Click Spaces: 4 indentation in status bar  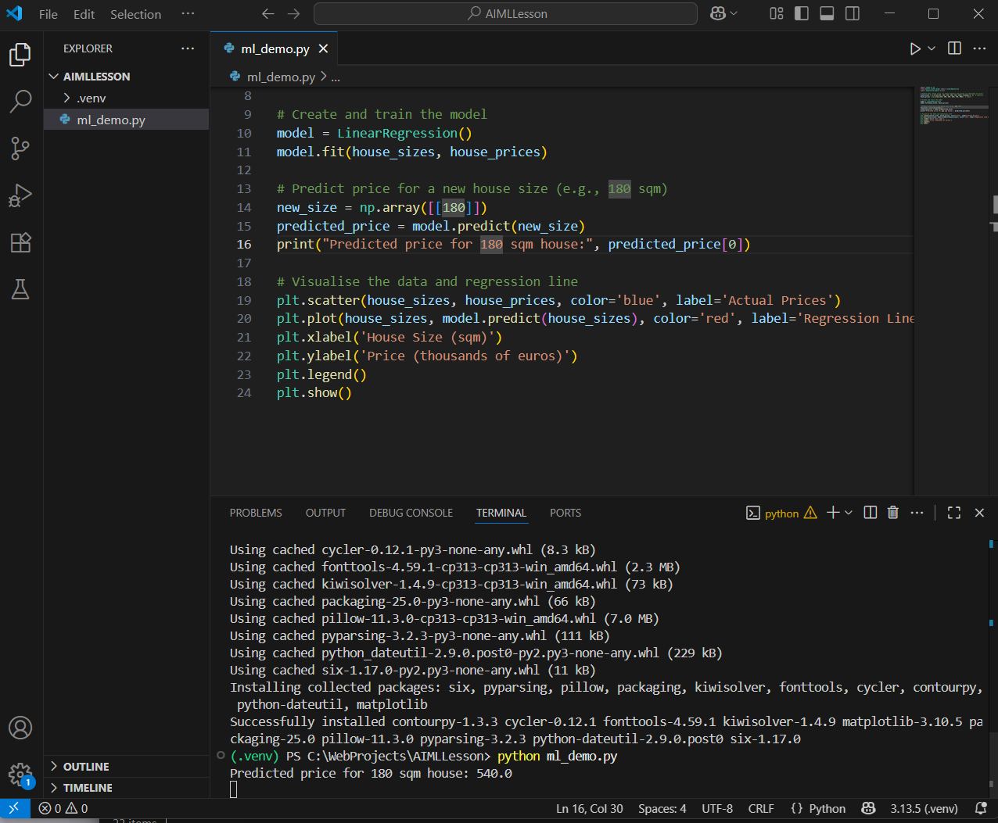(x=662, y=808)
